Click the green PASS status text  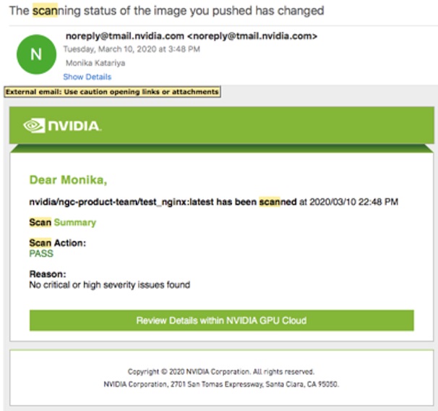click(41, 254)
